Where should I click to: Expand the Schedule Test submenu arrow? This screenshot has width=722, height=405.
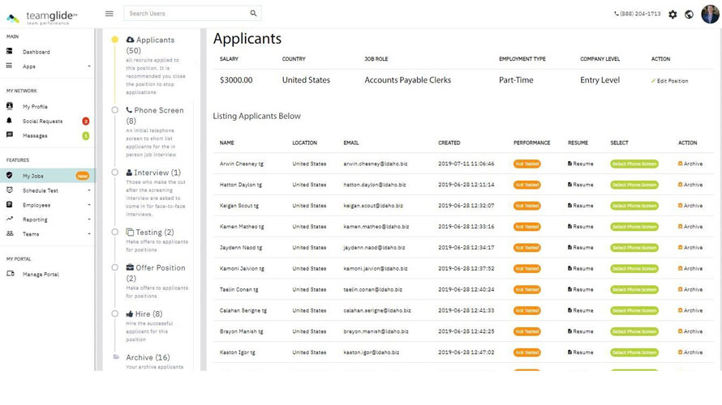[x=89, y=190]
